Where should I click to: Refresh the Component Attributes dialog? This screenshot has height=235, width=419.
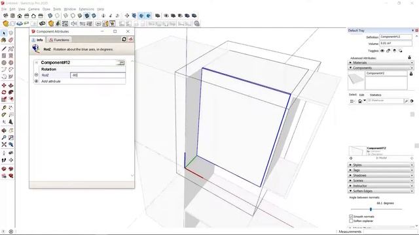[124, 39]
